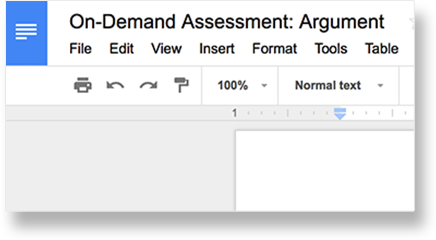436x240 pixels.
Task: Undo the last action
Action: click(115, 85)
